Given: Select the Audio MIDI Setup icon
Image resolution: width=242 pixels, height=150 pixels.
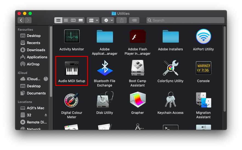Looking at the screenshot, I should point(72,68).
